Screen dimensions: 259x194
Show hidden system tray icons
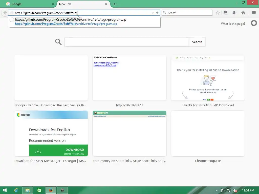coord(217,190)
